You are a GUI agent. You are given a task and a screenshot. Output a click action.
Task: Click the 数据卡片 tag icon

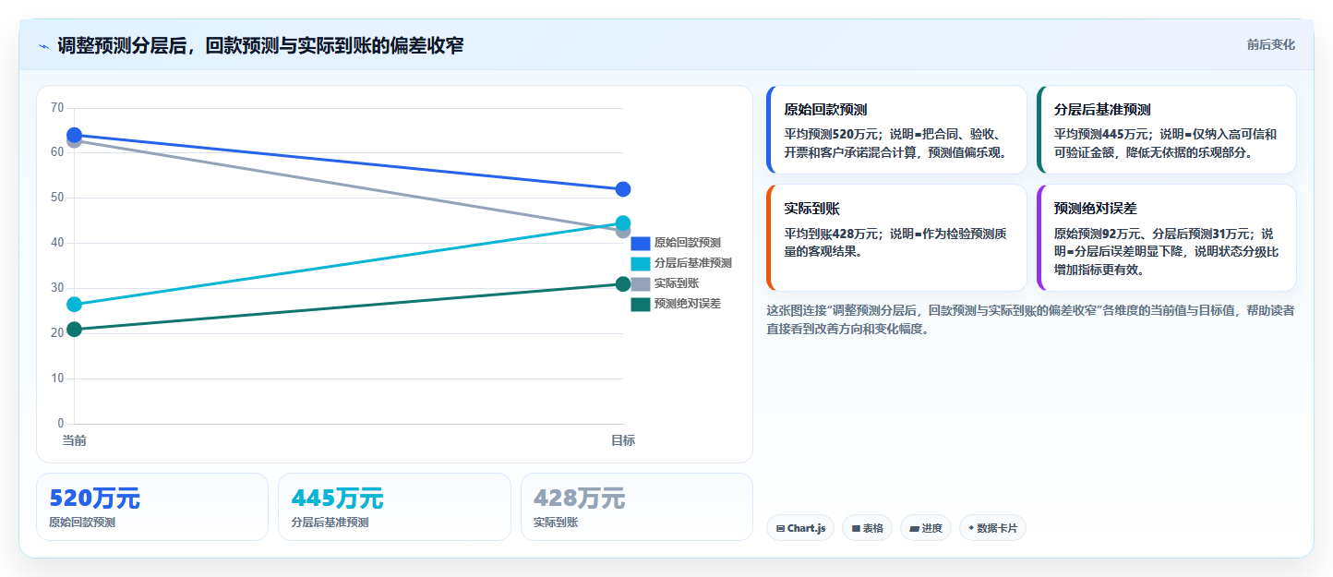(x=971, y=529)
